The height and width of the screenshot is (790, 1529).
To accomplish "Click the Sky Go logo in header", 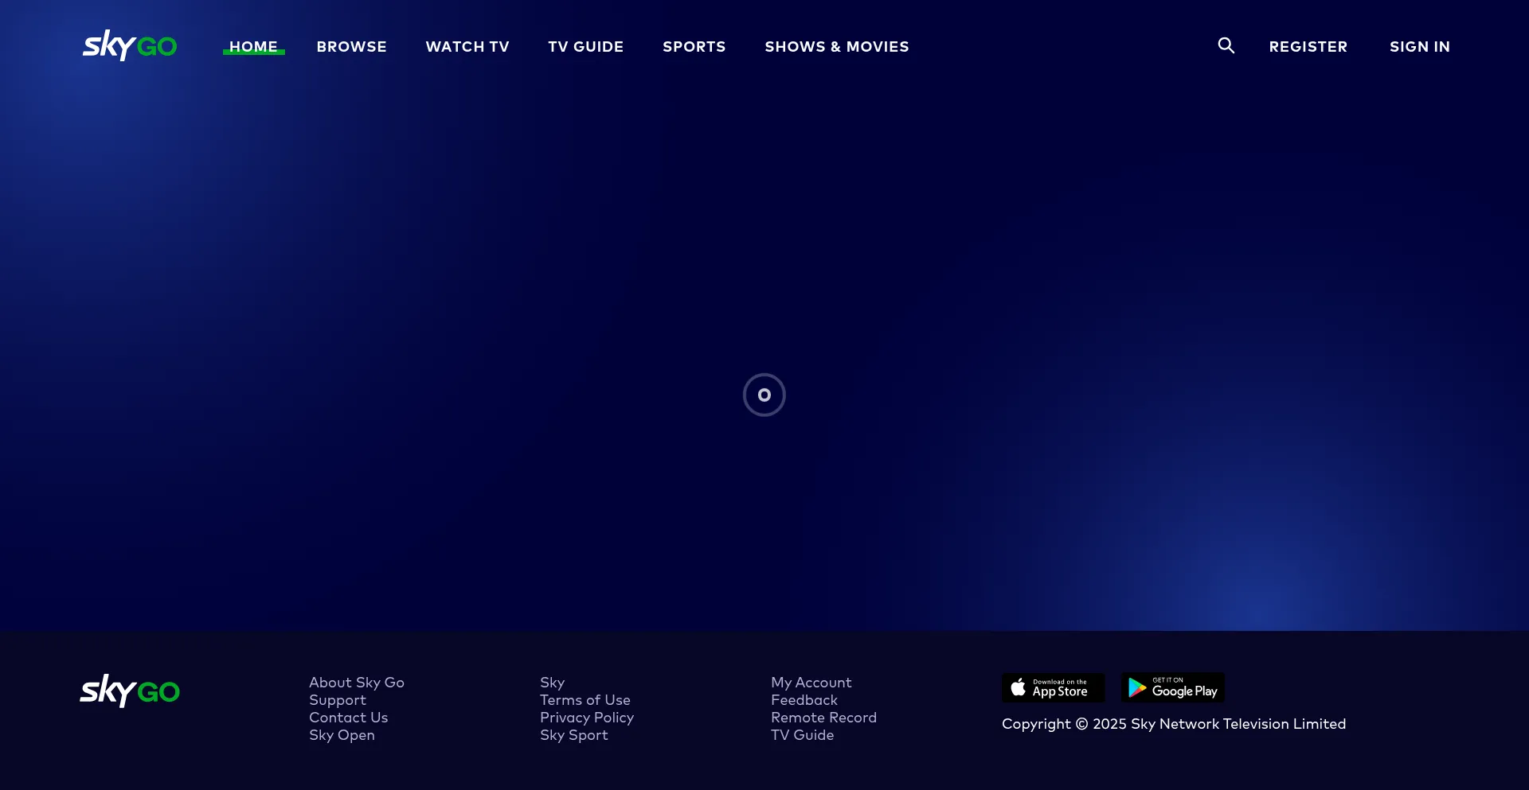I will (130, 46).
